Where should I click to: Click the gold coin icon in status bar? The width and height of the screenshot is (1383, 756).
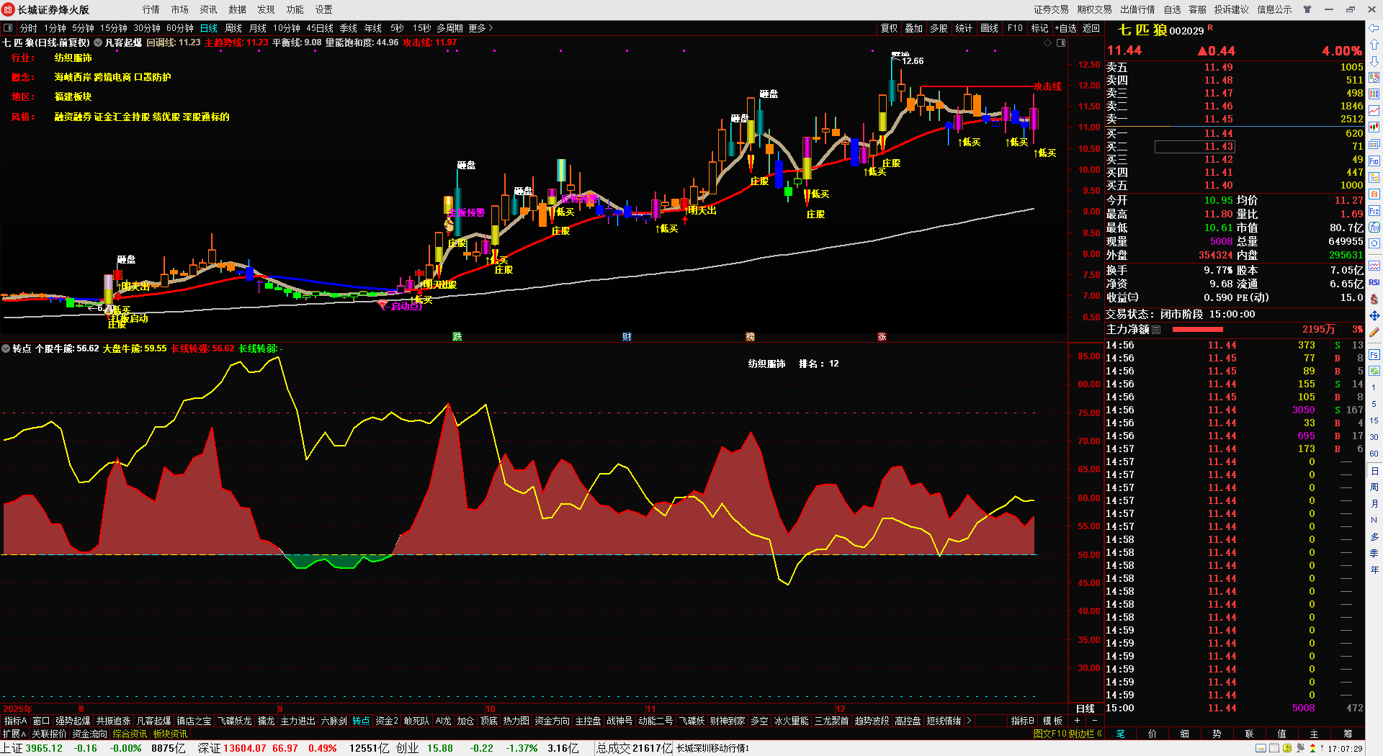point(1287,749)
